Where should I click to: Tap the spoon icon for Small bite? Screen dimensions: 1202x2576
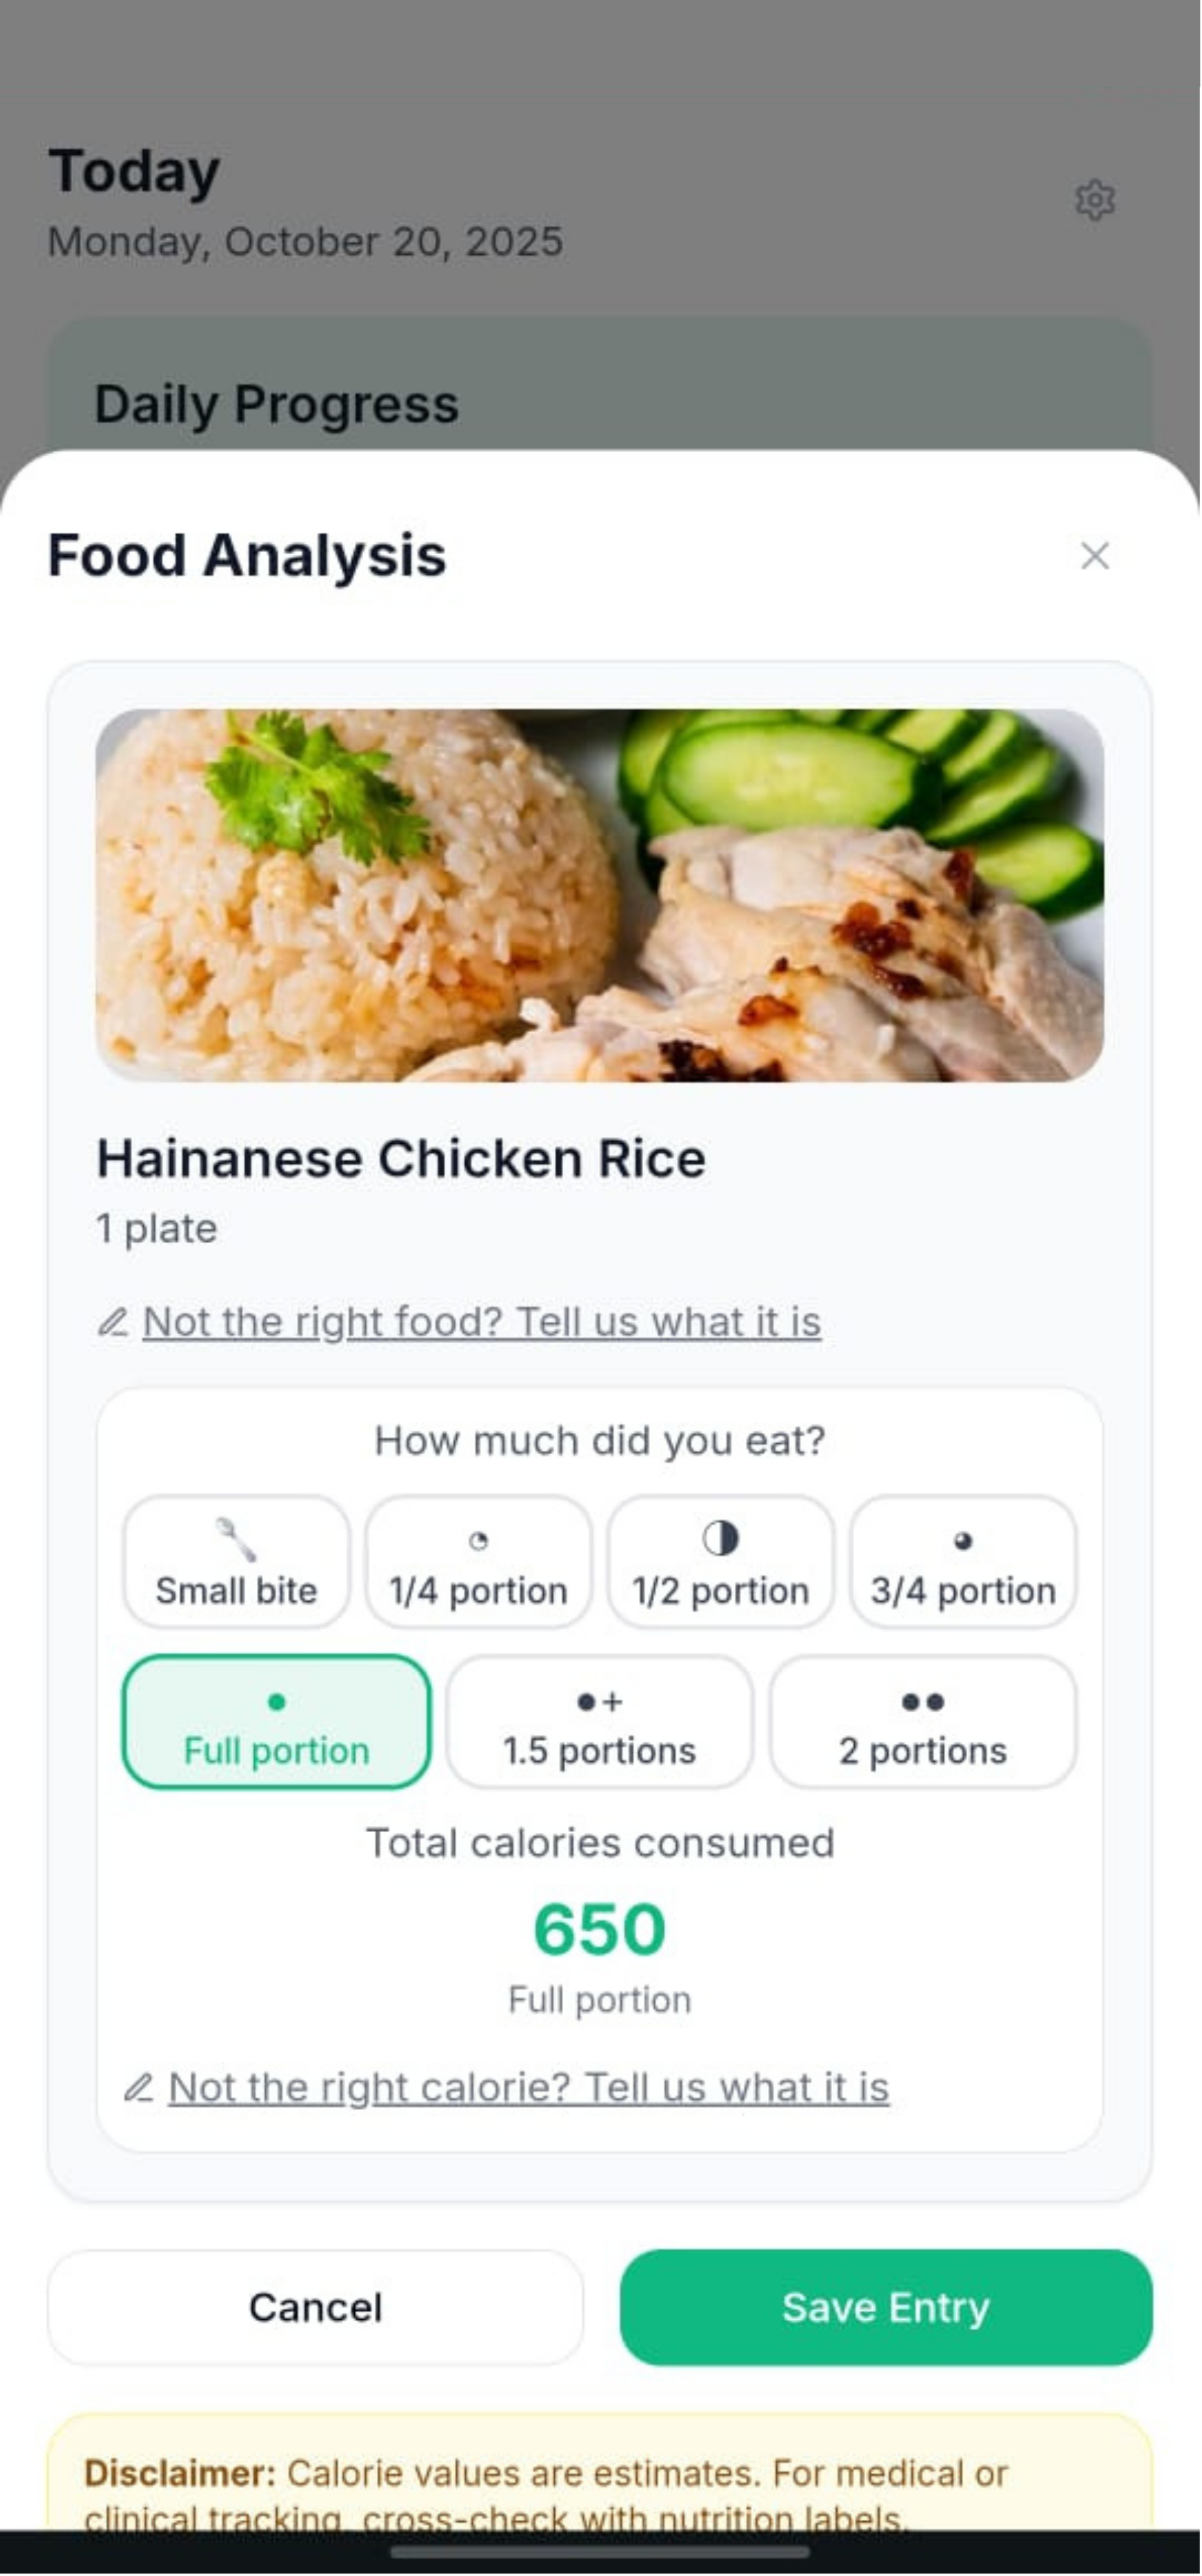[x=236, y=1540]
